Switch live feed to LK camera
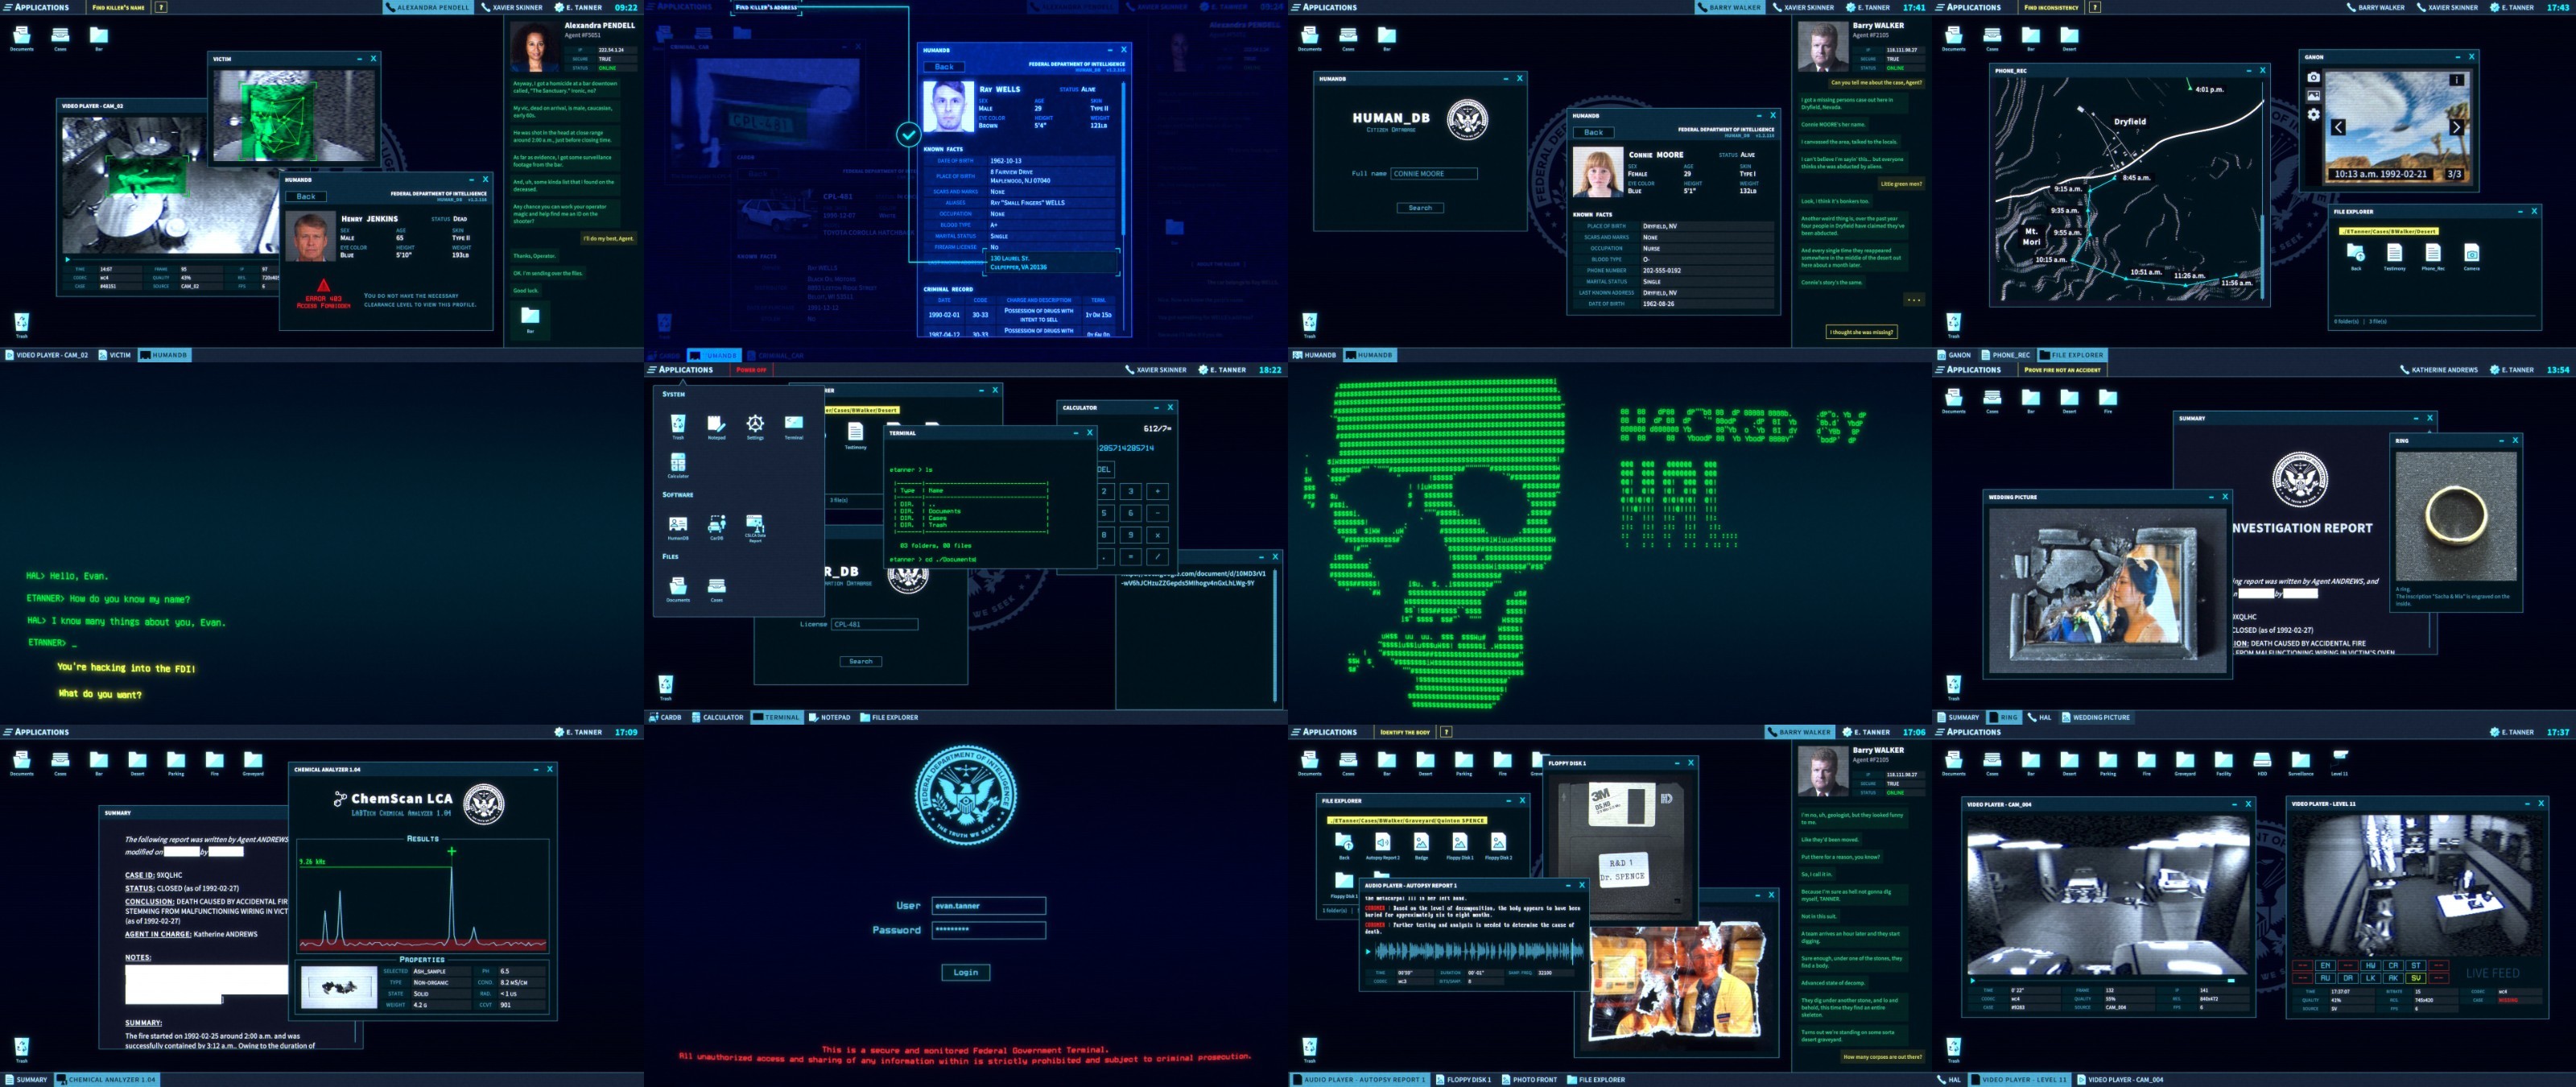2576x1087 pixels. point(2371,978)
